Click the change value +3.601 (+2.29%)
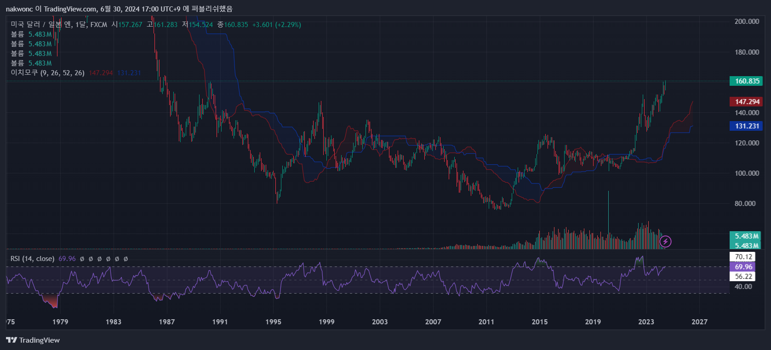 pyautogui.click(x=277, y=24)
